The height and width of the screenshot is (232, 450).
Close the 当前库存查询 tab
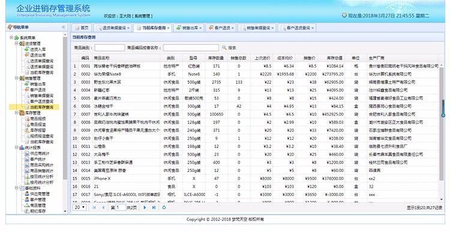click(168, 28)
